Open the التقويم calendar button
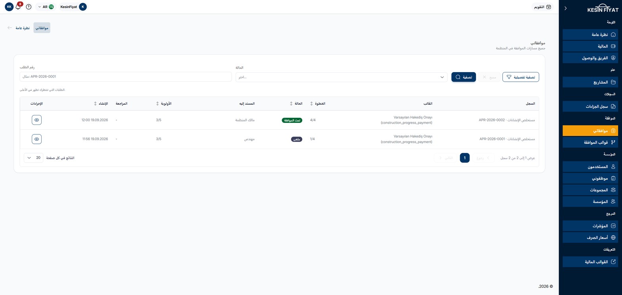 [x=542, y=7]
